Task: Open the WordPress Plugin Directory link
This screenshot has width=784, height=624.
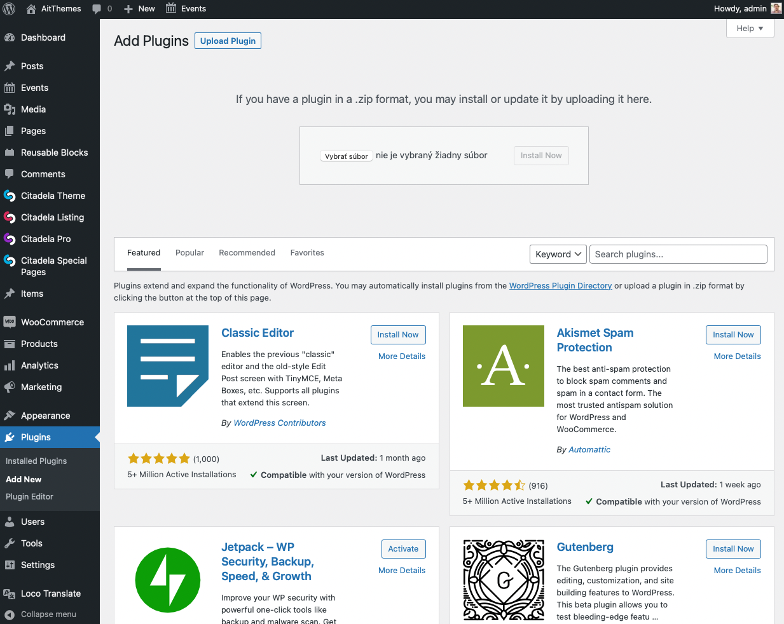Action: [561, 286]
